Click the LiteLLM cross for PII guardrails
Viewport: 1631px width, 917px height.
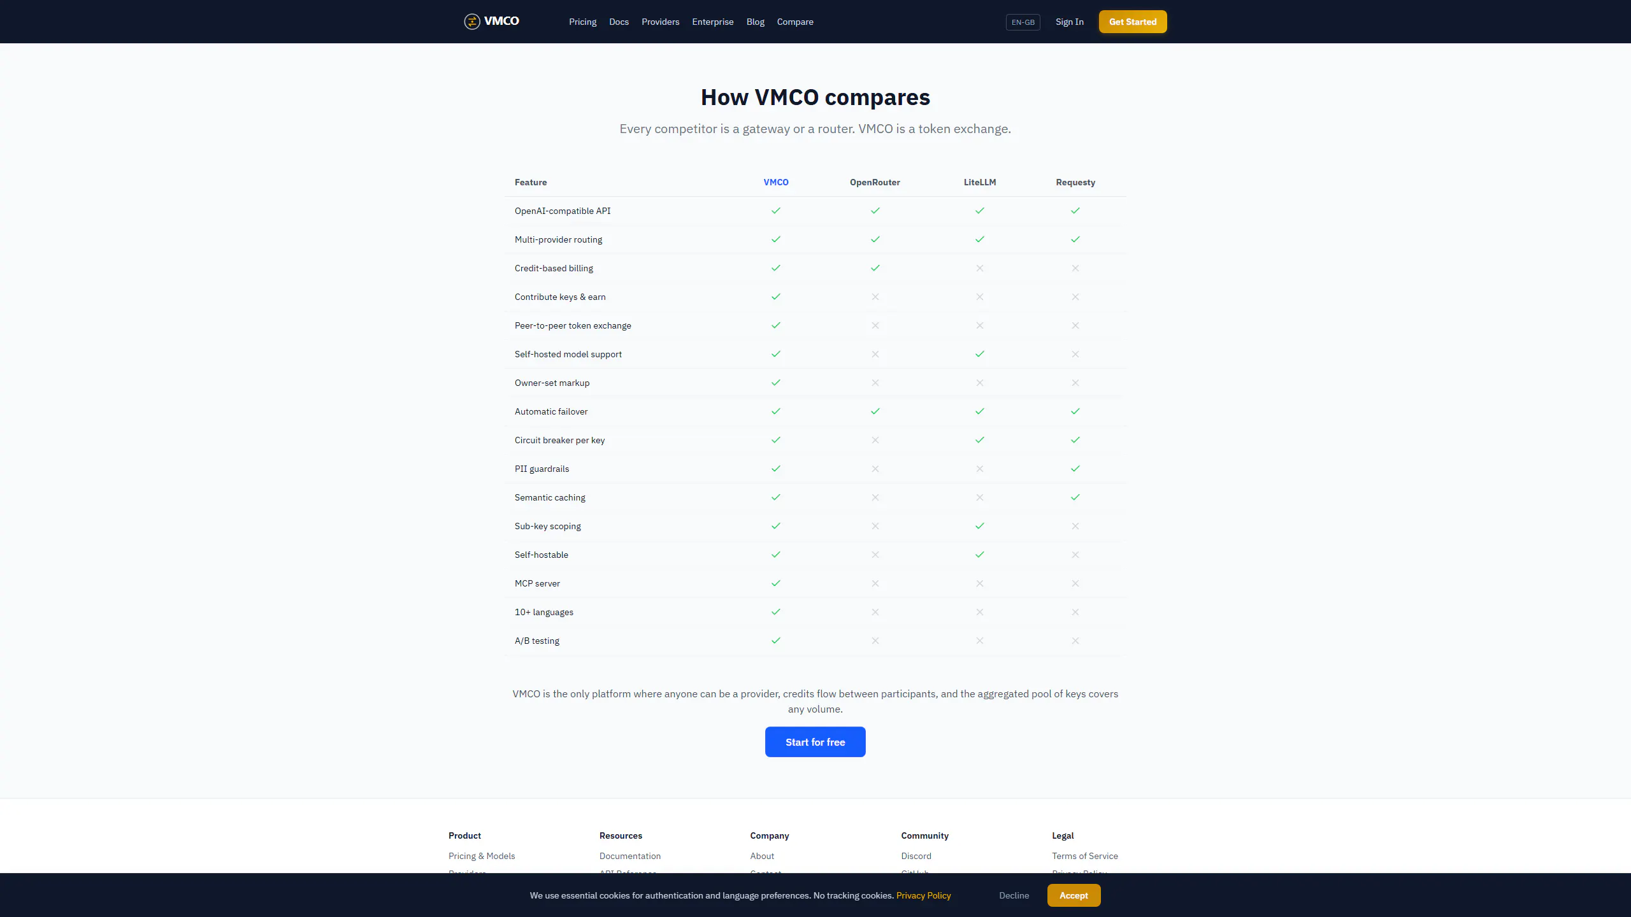pyautogui.click(x=980, y=469)
